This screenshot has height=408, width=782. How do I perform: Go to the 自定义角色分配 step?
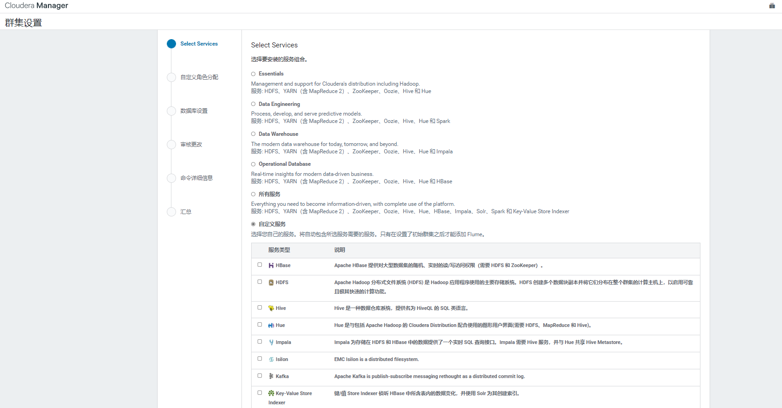point(199,77)
